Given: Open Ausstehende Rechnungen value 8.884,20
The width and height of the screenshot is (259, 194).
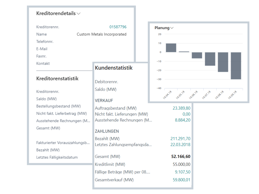Looking at the screenshot, I should 183,120.
